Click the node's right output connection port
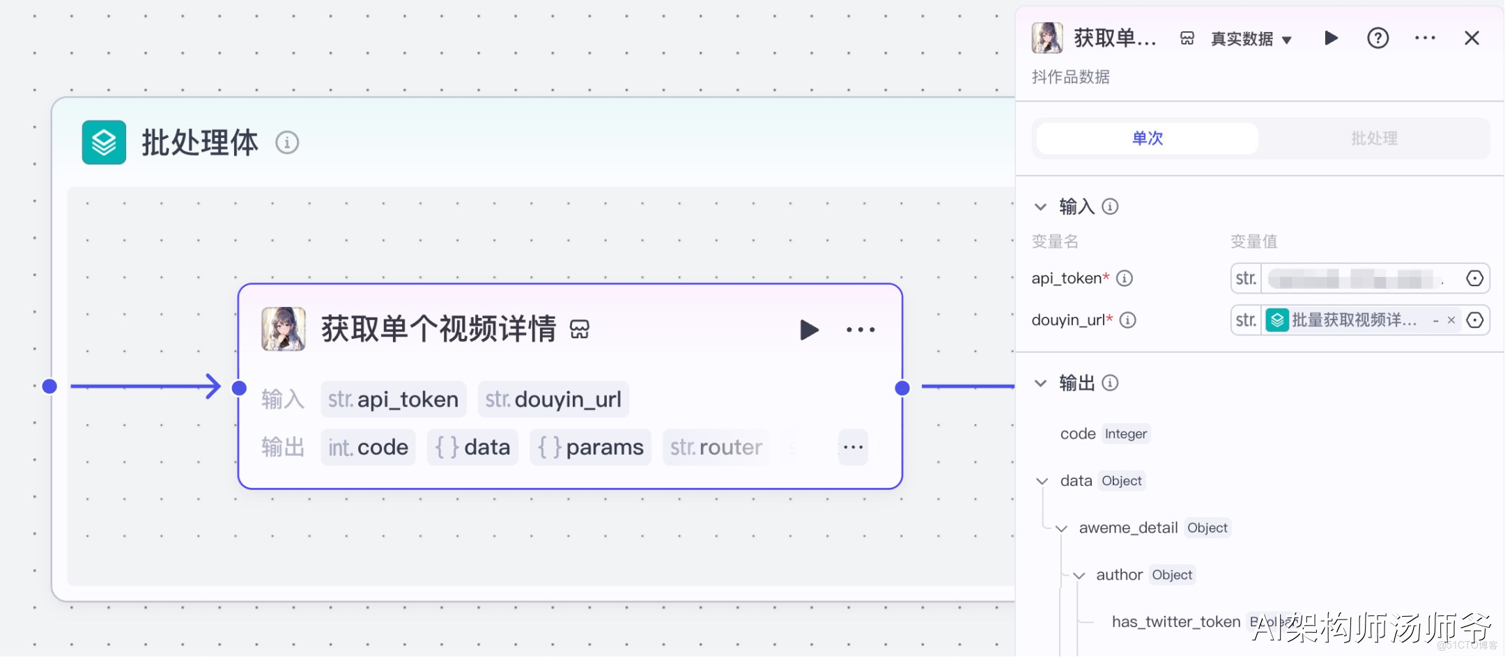1505x657 pixels. 902,388
